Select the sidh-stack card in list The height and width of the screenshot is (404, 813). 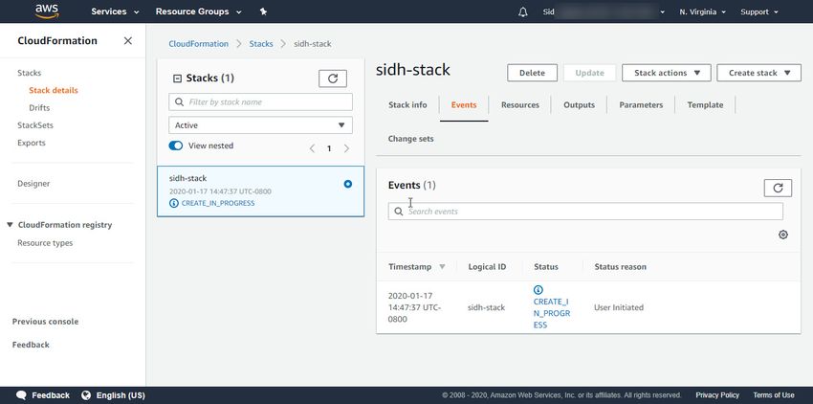(x=260, y=191)
